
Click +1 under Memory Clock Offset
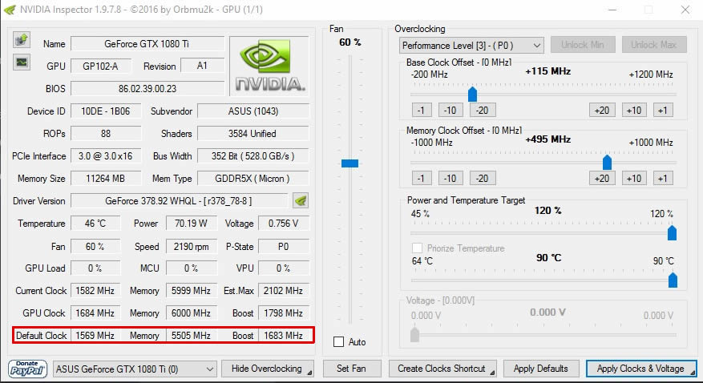[663, 178]
